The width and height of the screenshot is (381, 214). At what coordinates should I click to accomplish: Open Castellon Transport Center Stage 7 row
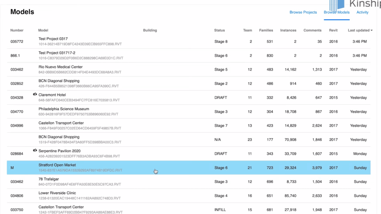(189, 126)
